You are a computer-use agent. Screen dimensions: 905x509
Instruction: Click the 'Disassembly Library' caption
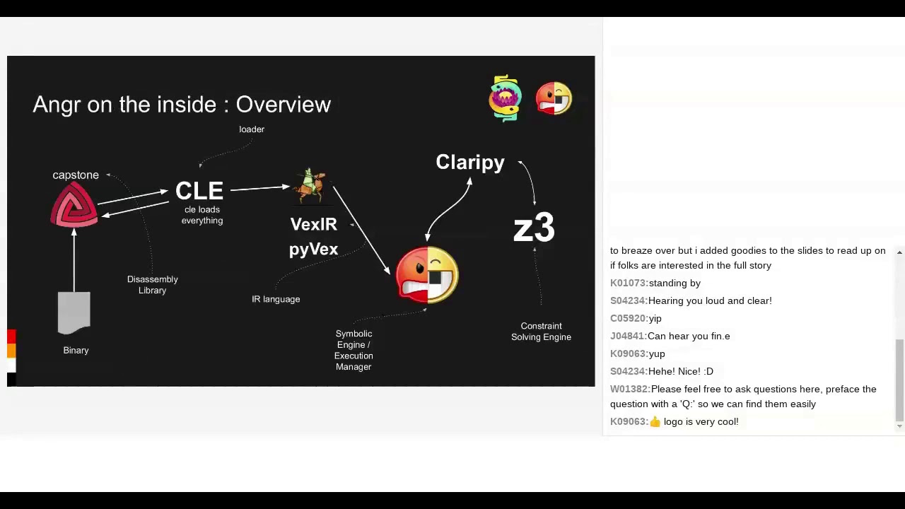click(153, 285)
